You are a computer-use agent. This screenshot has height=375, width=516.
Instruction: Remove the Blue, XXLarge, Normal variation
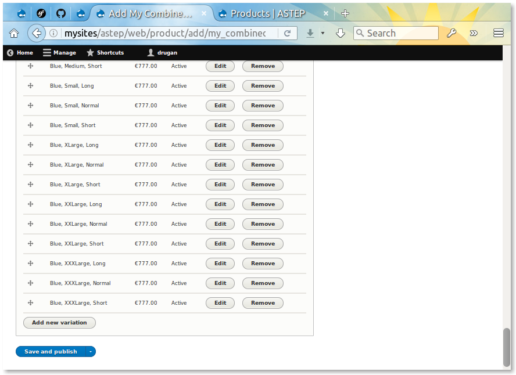coord(263,224)
